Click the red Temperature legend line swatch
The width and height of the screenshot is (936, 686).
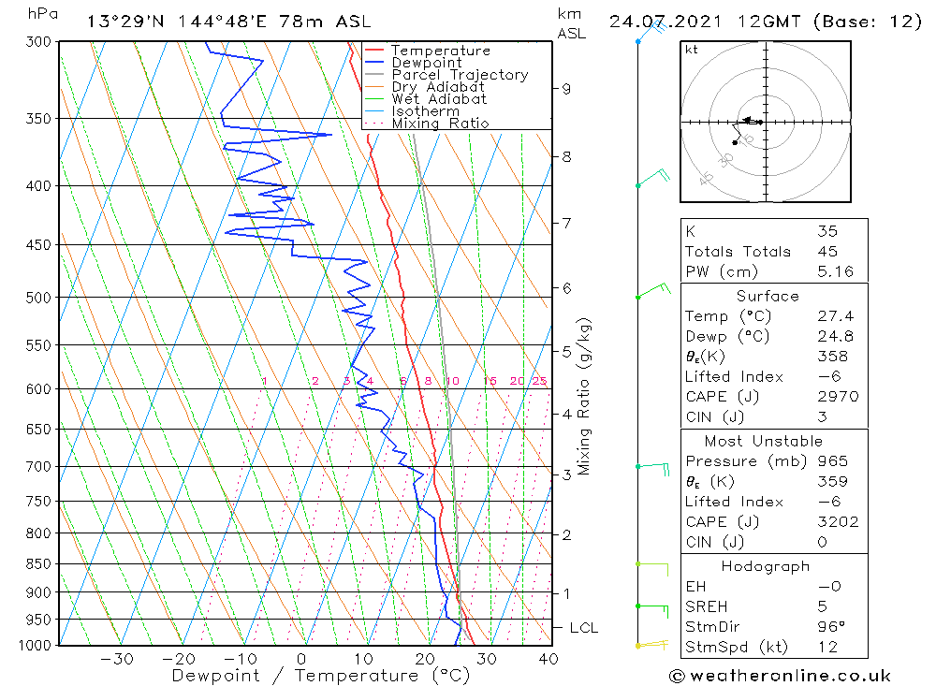click(373, 51)
